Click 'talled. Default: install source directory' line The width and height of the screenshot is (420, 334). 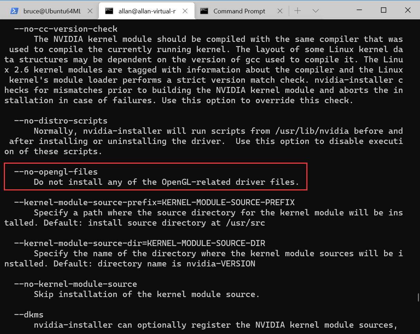click(x=135, y=223)
